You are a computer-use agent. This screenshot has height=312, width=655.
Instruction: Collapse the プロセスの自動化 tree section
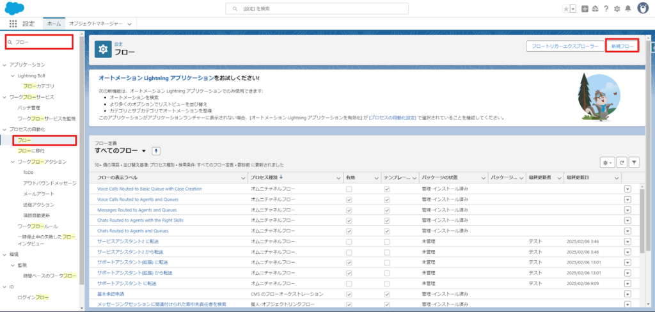(5, 130)
